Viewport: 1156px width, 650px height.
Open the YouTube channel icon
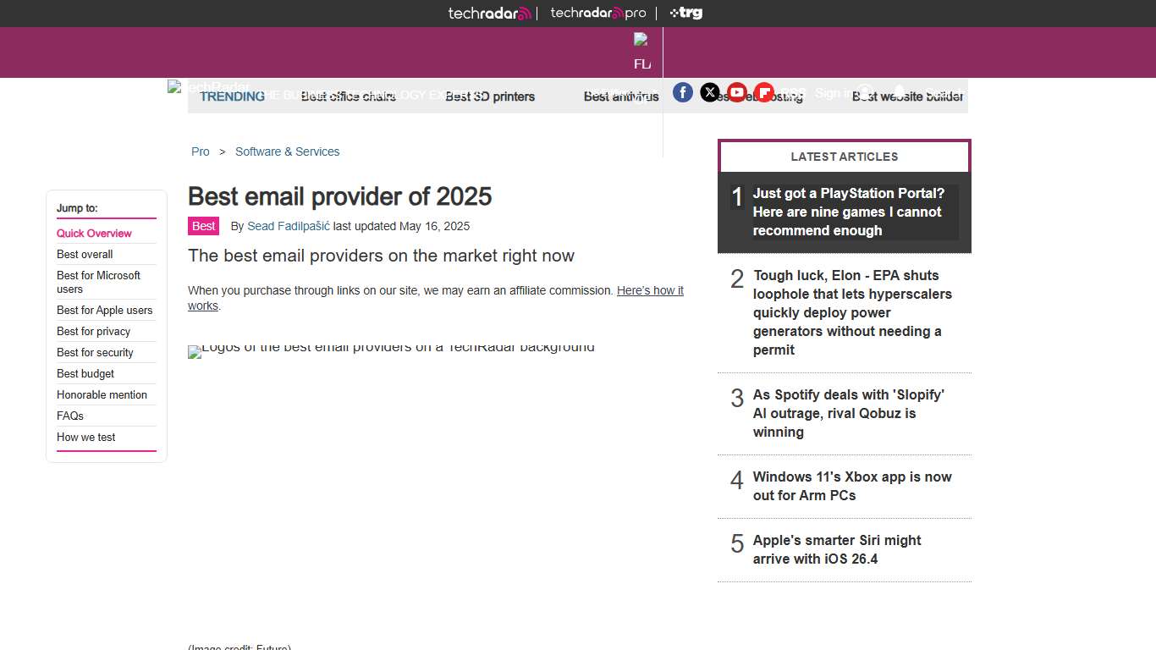(737, 92)
